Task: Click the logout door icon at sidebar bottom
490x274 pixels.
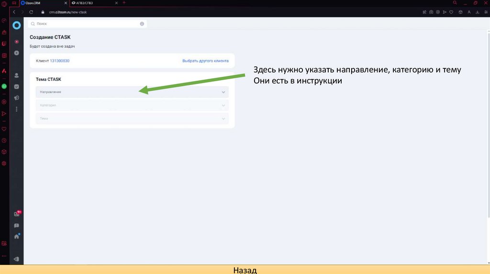Action: pyautogui.click(x=17, y=259)
